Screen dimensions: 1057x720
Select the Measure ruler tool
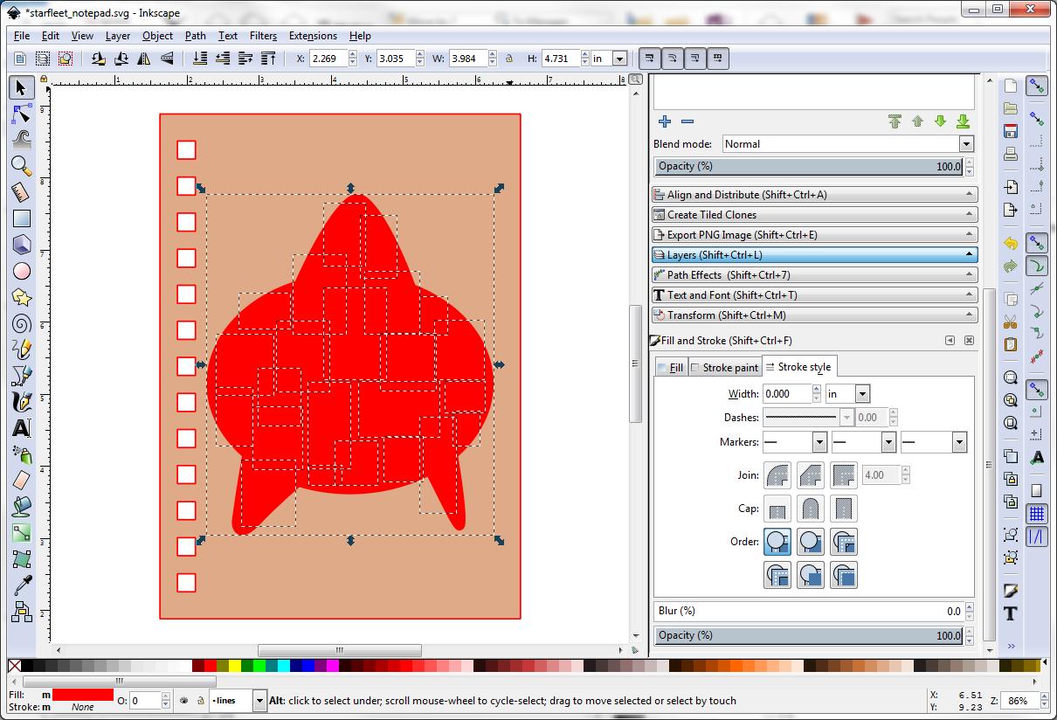coord(22,192)
